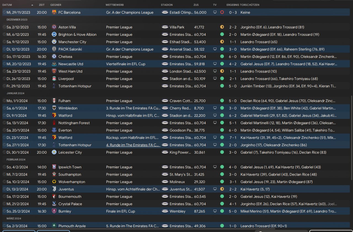
Task: Click the Aston Villa club crest
Action: click(x=54, y=27)
